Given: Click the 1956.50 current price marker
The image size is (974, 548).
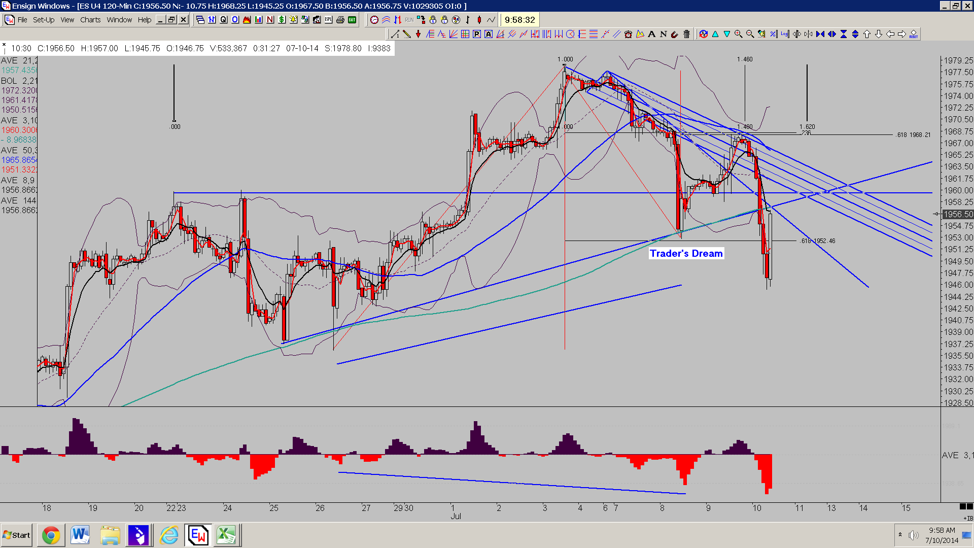Looking at the screenshot, I should click(958, 214).
